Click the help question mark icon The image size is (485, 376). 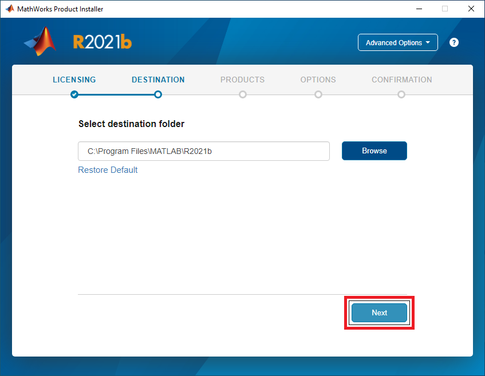click(454, 42)
